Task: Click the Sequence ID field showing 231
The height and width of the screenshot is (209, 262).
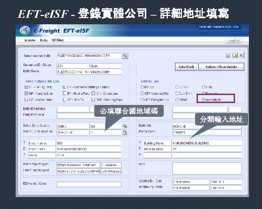Action: click(73, 66)
